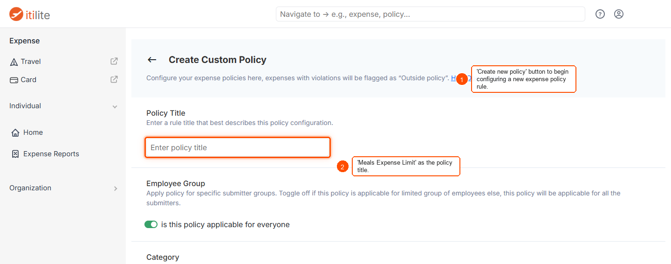This screenshot has width=671, height=264.
Task: Click the Category heading
Action: [x=163, y=257]
